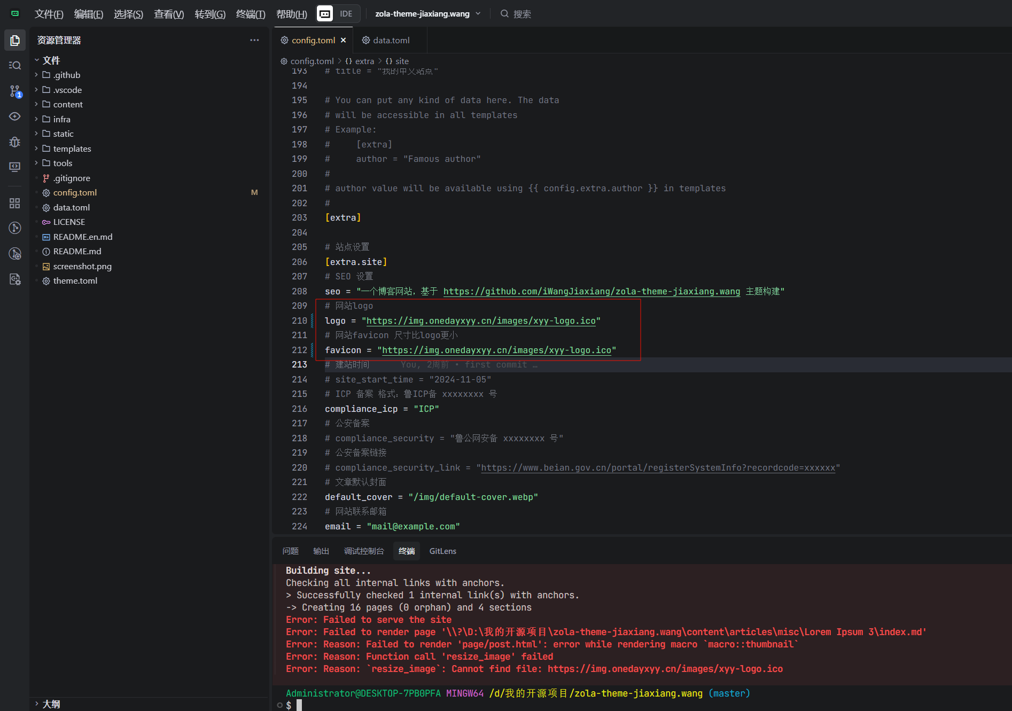
Task: Open the Extensions grid icon
Action: click(x=15, y=203)
